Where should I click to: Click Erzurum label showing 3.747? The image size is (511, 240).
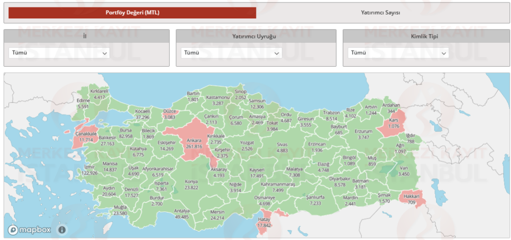click(x=363, y=134)
